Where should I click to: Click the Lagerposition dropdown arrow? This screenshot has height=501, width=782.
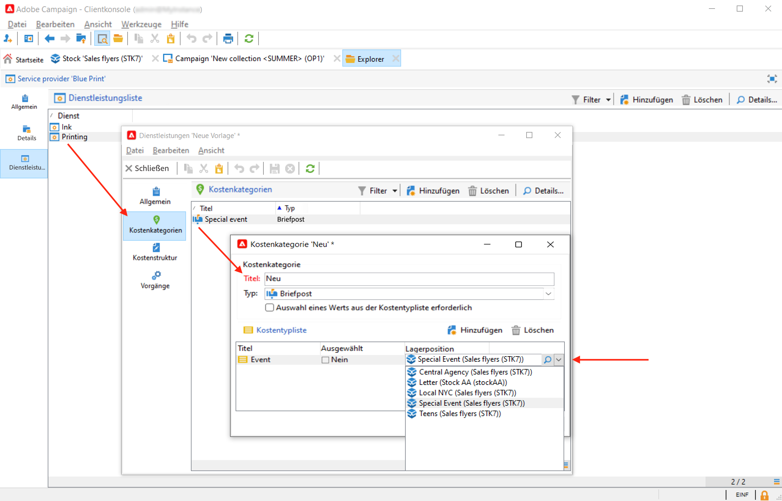(x=559, y=360)
